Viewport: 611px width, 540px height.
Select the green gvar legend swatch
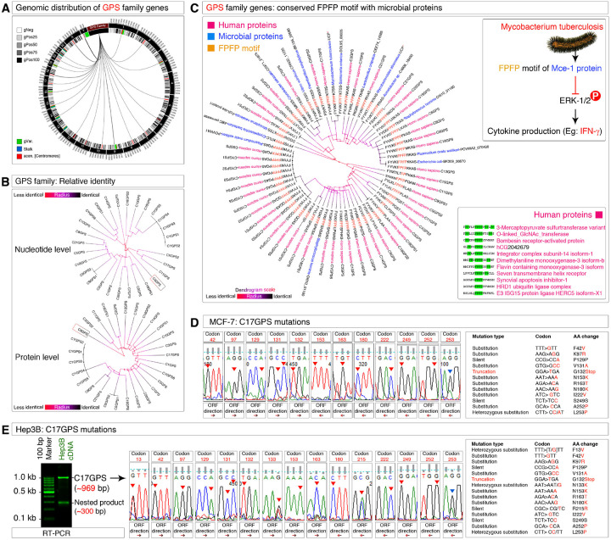(19, 142)
